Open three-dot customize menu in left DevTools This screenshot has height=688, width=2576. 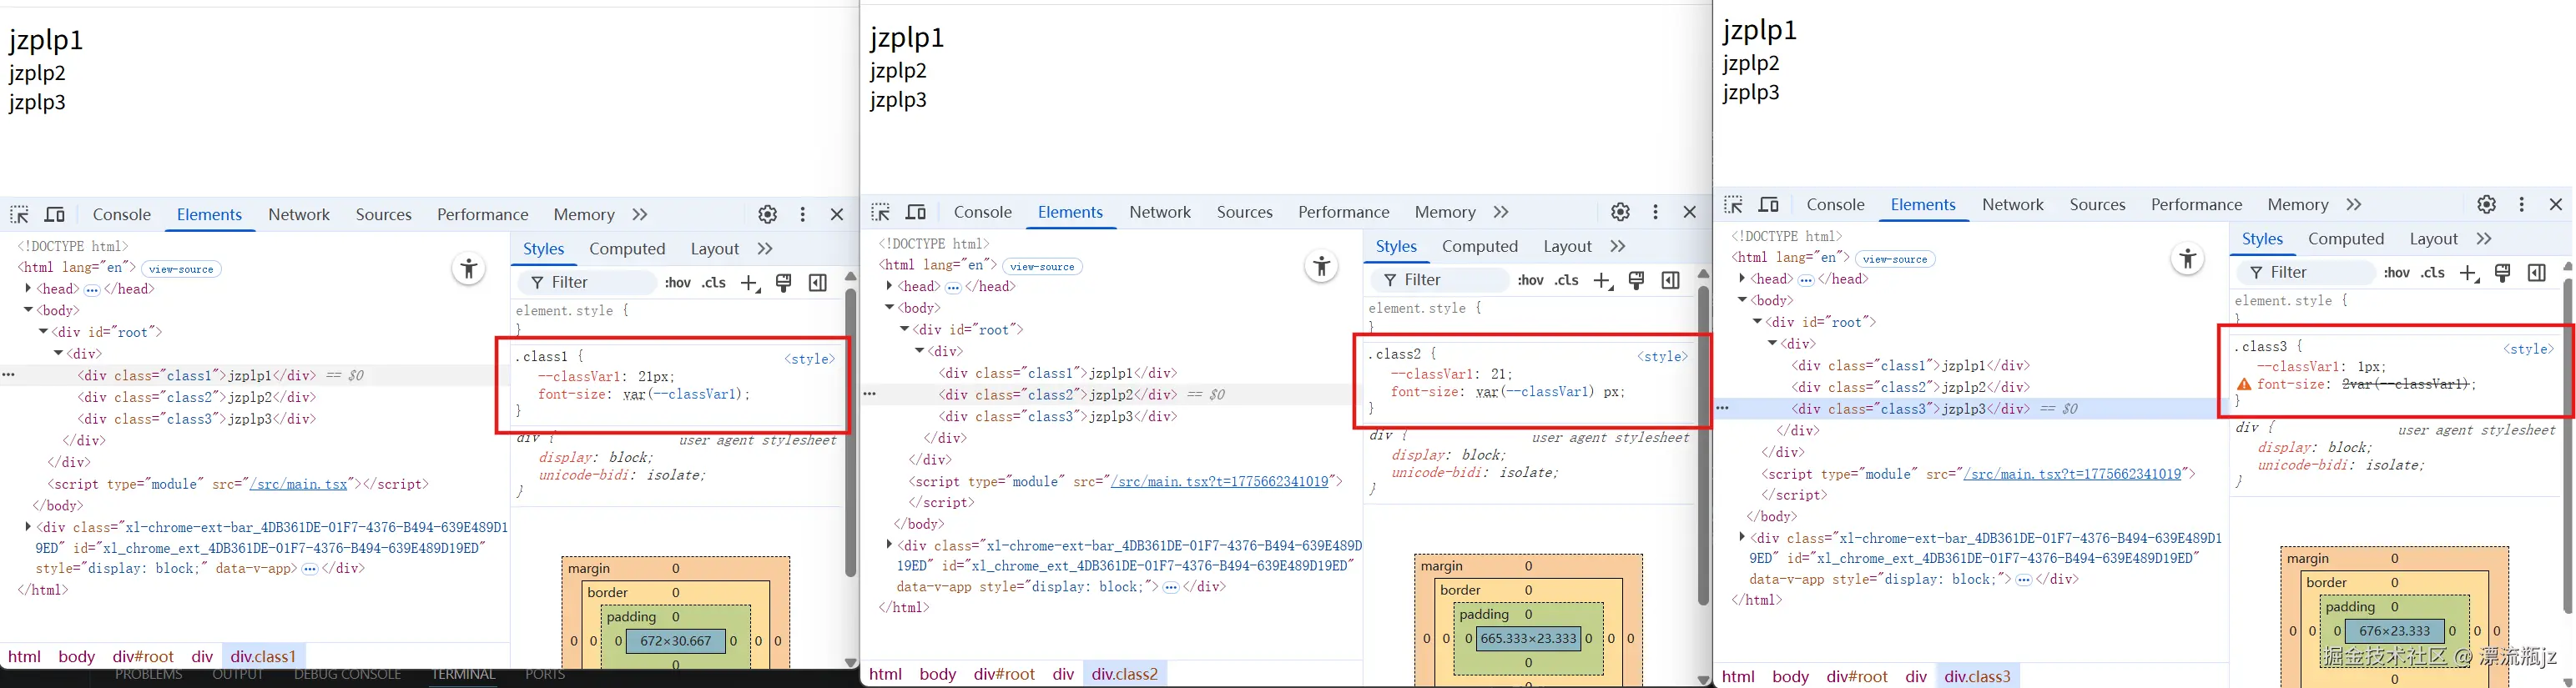pos(802,215)
